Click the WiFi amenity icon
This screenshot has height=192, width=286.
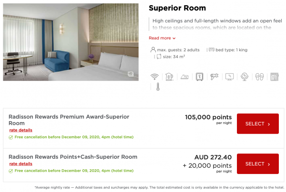pyautogui.click(x=154, y=76)
